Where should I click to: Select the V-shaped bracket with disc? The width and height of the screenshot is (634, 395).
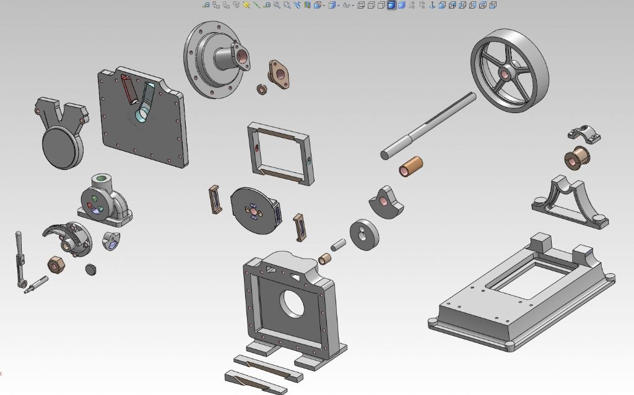pyautogui.click(x=63, y=132)
